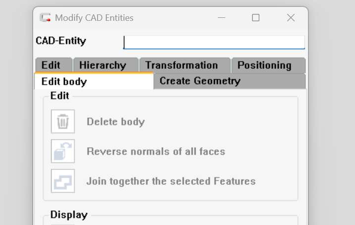Click the CAD-Entity label
The image size is (355, 225).
click(x=61, y=41)
